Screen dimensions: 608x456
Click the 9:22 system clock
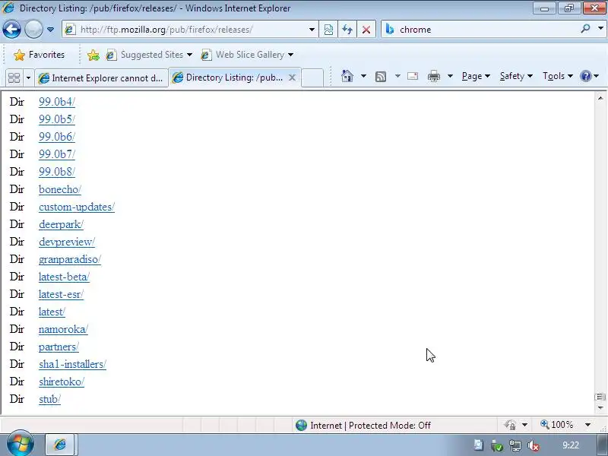[571, 445]
